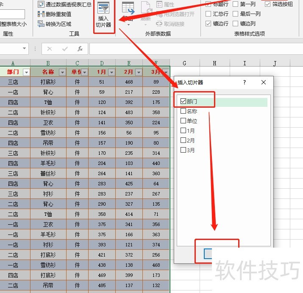Click the insert function fx icon
Image resolution: width=303 pixels, height=293 pixels.
pyautogui.click(x=80, y=49)
